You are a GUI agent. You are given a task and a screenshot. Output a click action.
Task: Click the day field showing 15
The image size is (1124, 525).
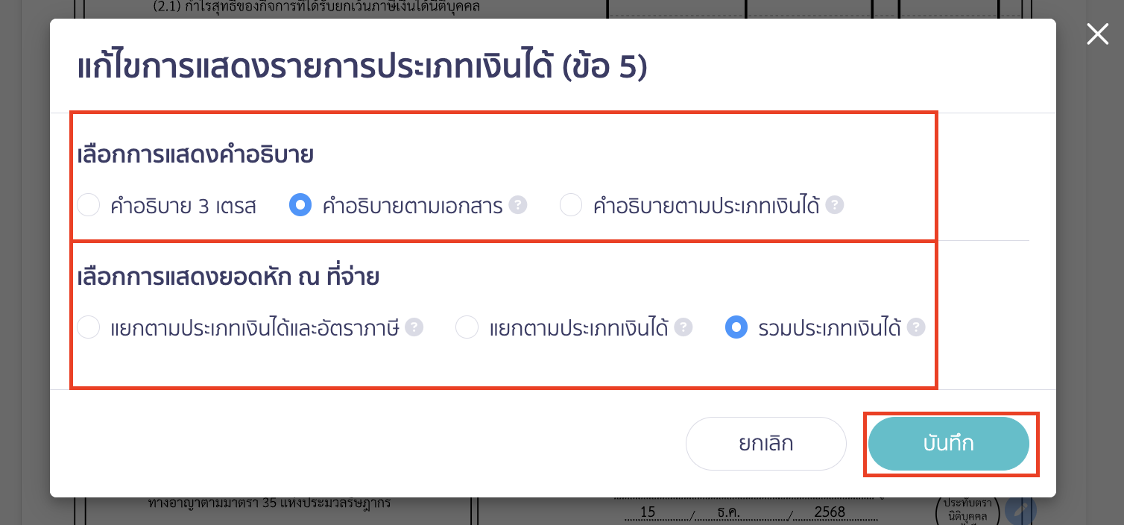tap(648, 511)
